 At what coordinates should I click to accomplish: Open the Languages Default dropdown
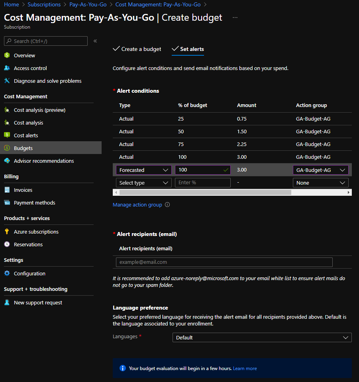262,337
